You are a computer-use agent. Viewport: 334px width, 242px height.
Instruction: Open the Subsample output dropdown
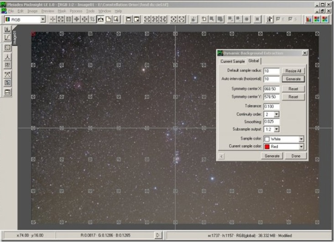277,129
